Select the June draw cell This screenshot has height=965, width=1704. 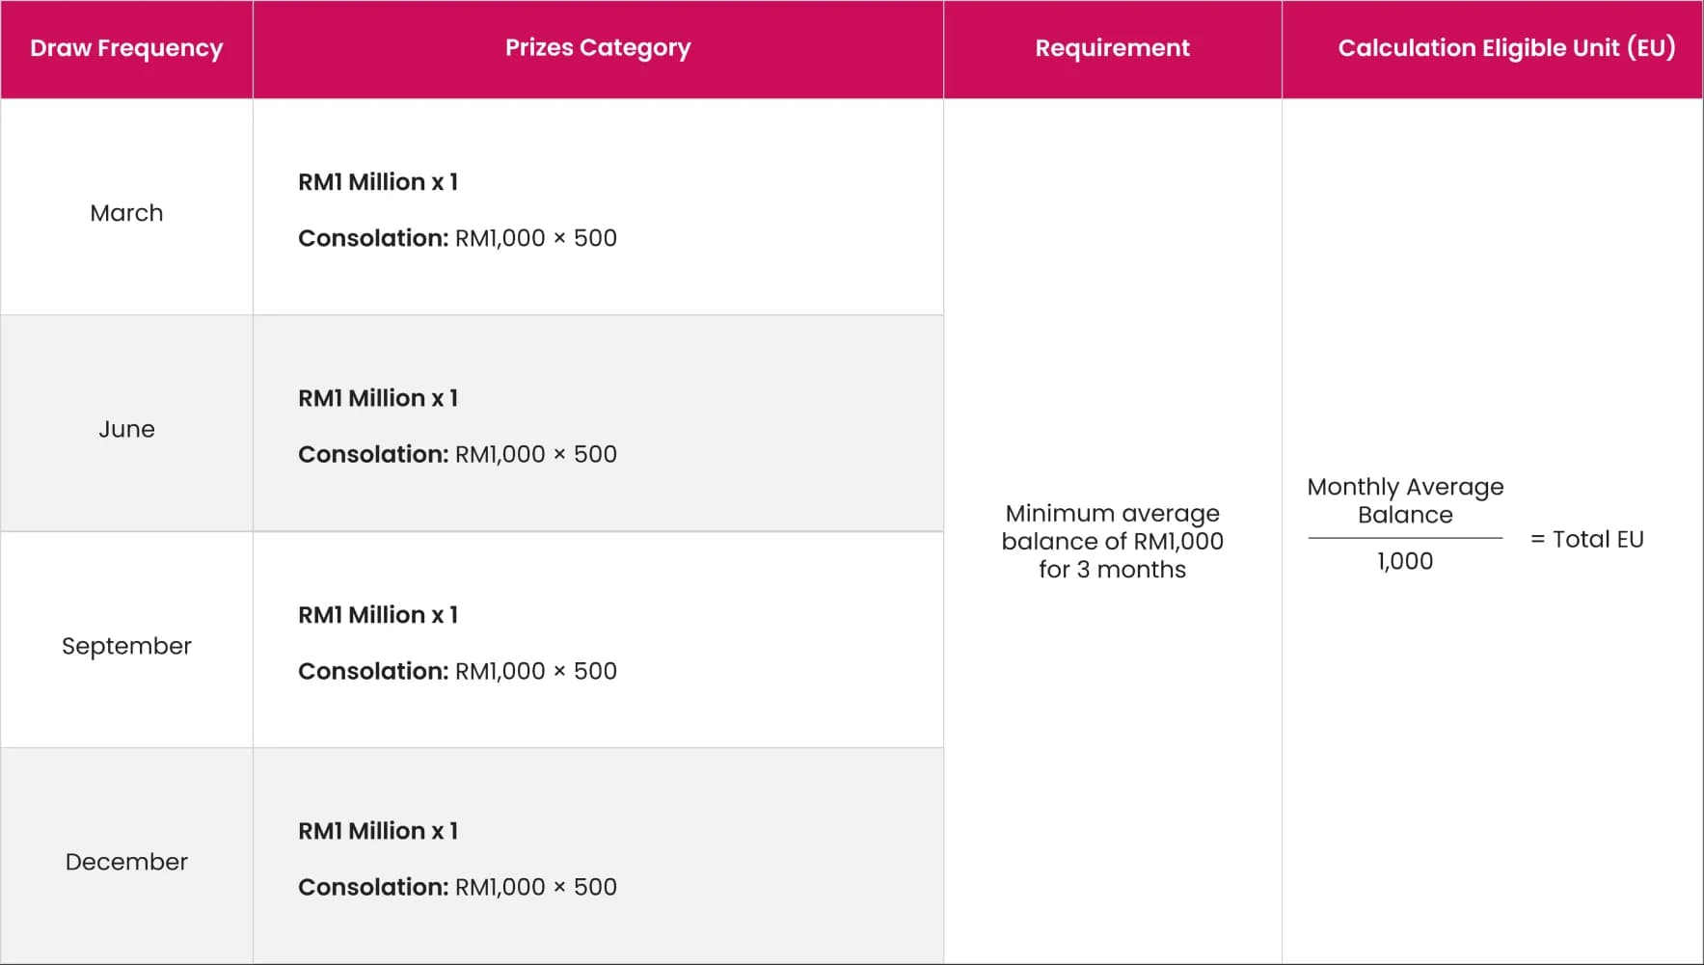point(126,429)
